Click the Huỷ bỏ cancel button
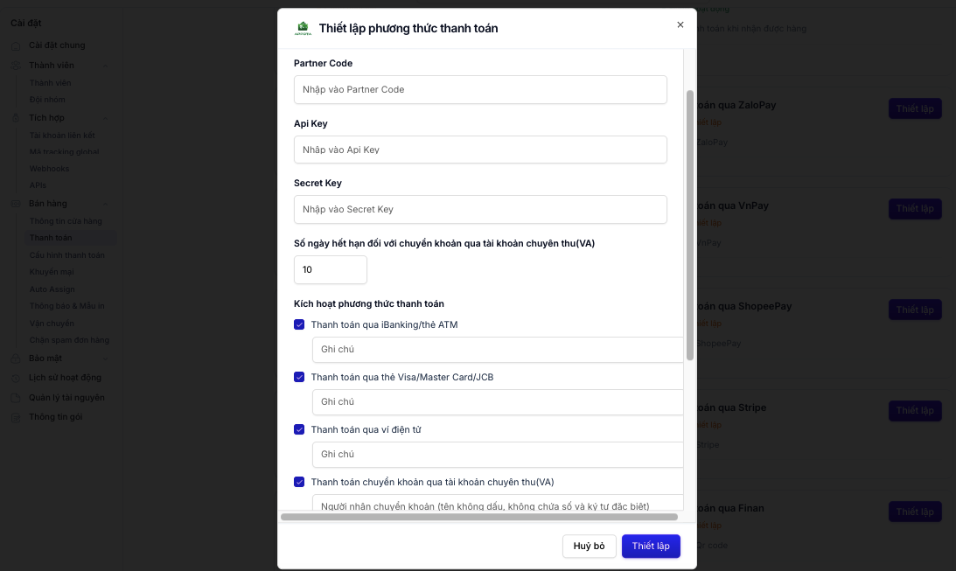This screenshot has width=956, height=571. click(x=589, y=546)
